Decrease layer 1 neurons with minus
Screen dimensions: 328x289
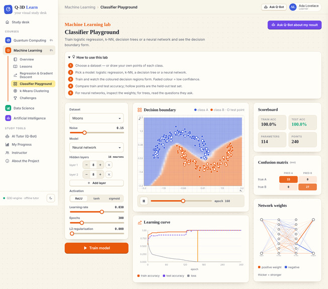(x=87, y=165)
